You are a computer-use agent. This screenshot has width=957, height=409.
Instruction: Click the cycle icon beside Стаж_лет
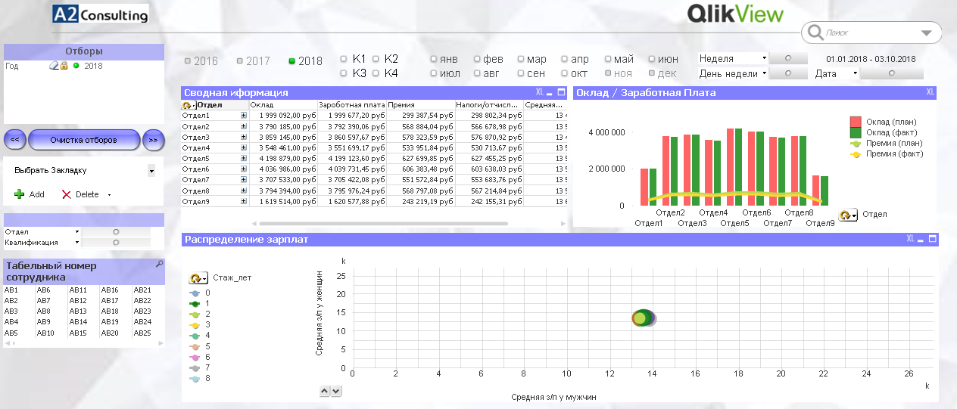tap(198, 278)
